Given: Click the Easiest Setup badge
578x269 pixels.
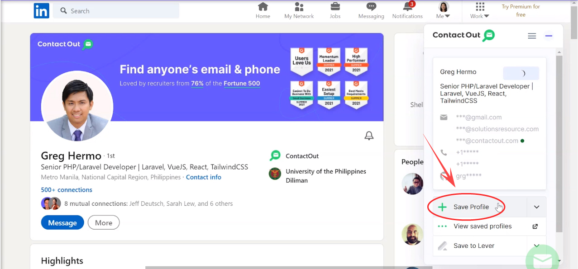Looking at the screenshot, I should (329, 94).
